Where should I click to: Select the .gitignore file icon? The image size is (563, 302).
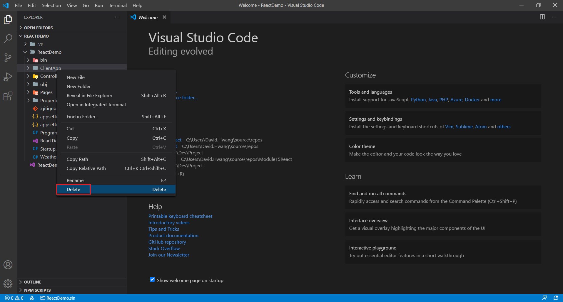35,108
